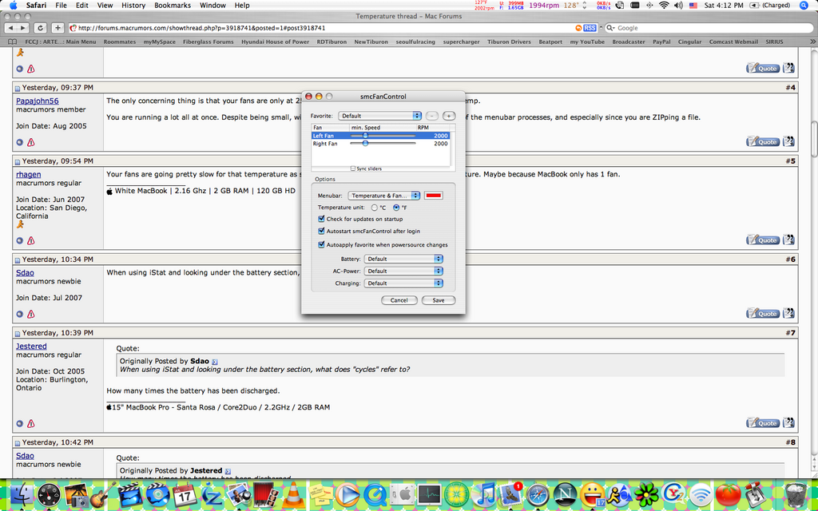Launch VLC traffic cone icon

tap(294, 494)
